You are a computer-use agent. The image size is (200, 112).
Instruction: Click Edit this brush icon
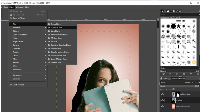[x=163, y=74]
